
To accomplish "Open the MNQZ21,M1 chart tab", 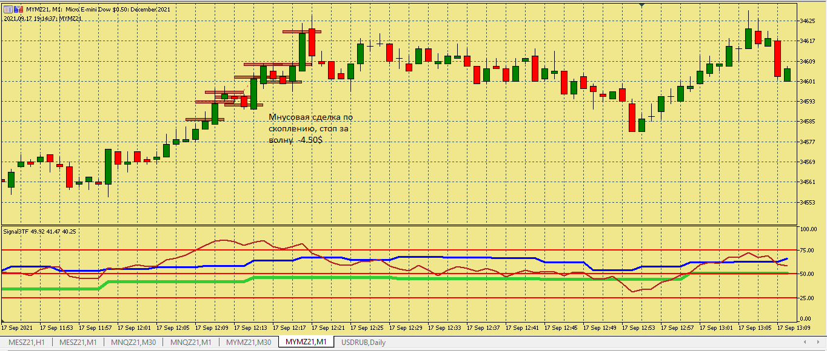I will tap(190, 343).
